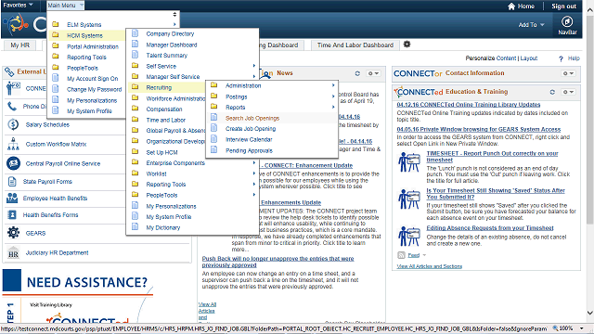Click the Sign out link

(x=563, y=6)
